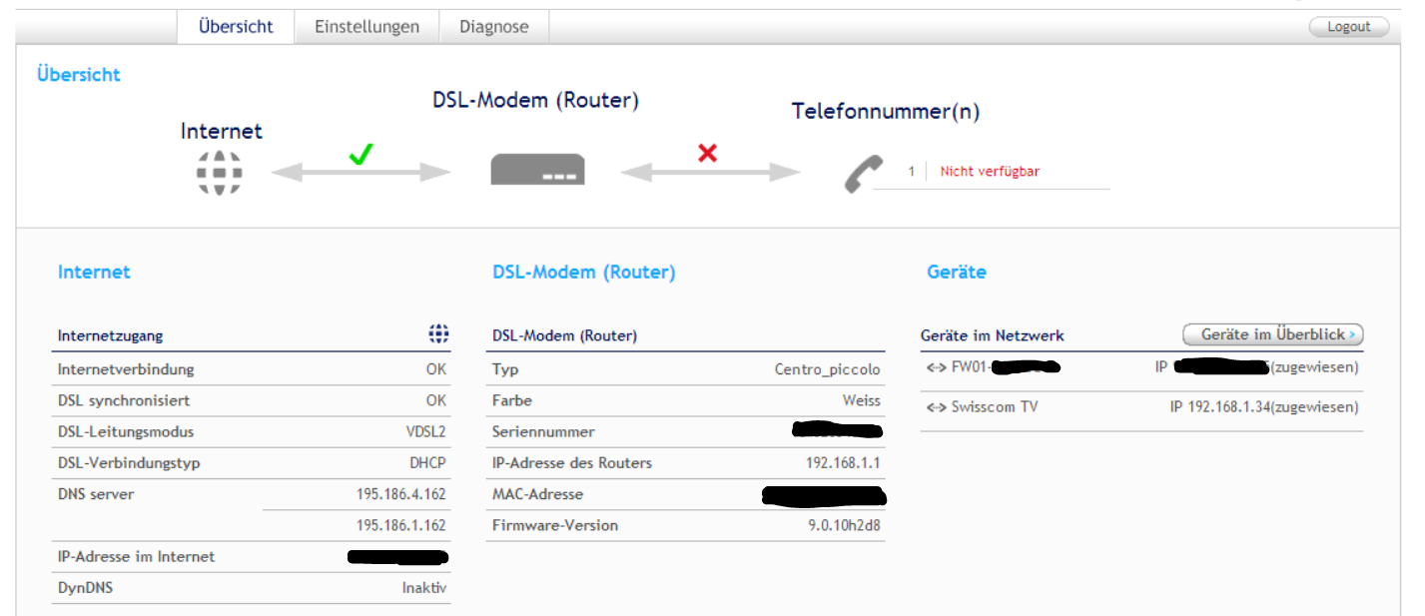Select the Übersicht tab
1425x616 pixels.
[236, 27]
